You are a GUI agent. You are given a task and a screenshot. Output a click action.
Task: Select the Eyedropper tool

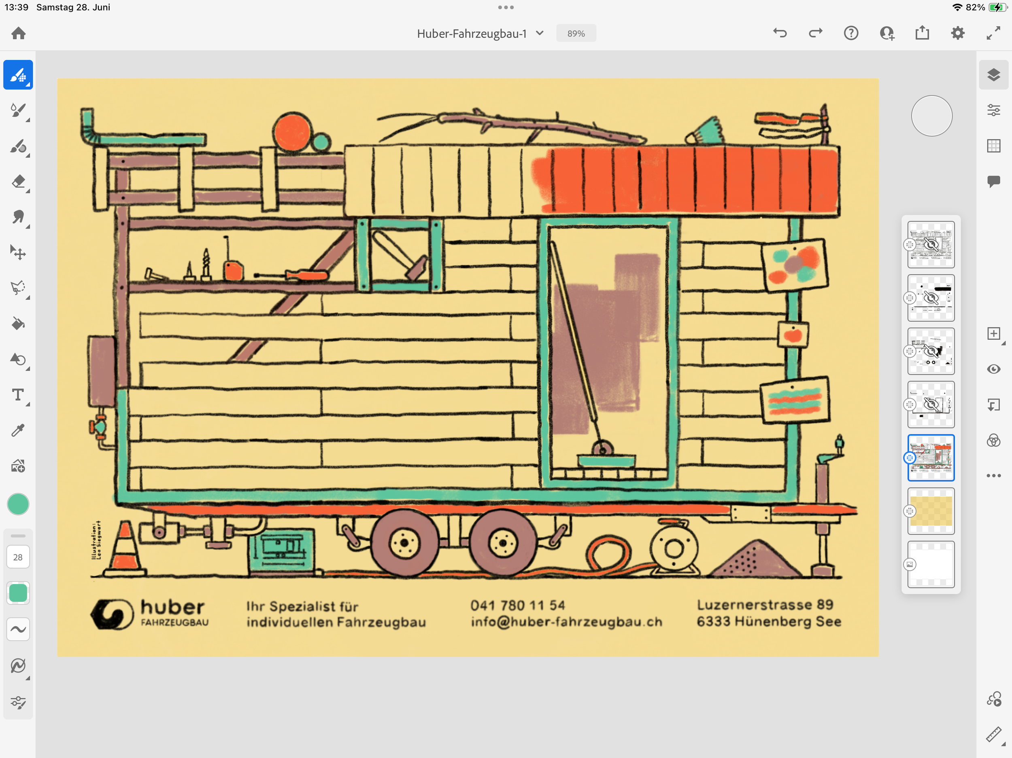[18, 430]
